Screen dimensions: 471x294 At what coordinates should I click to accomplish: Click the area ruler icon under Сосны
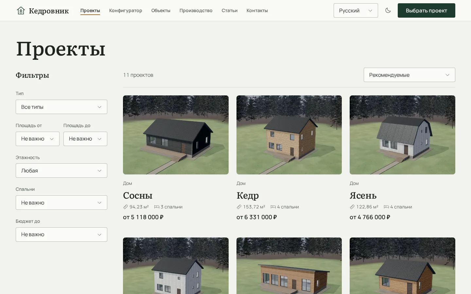tap(126, 207)
